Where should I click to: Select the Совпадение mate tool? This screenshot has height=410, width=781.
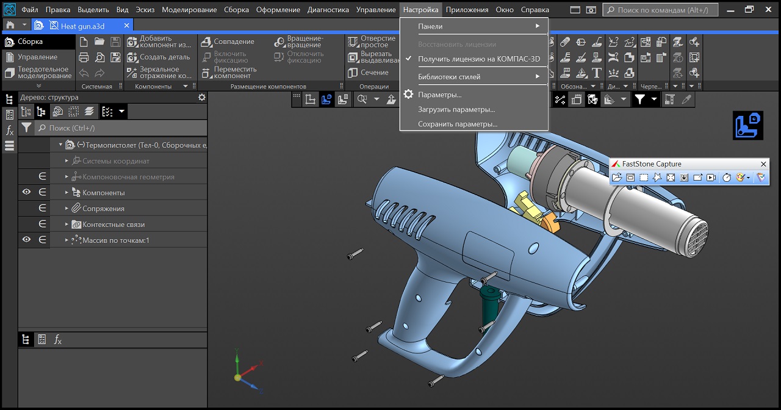(x=228, y=41)
